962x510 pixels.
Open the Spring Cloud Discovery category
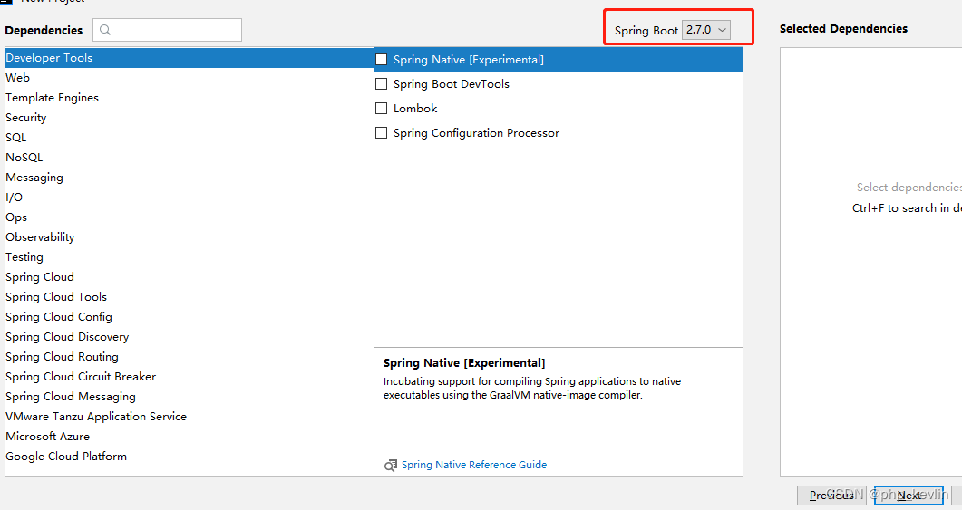[x=189, y=336]
